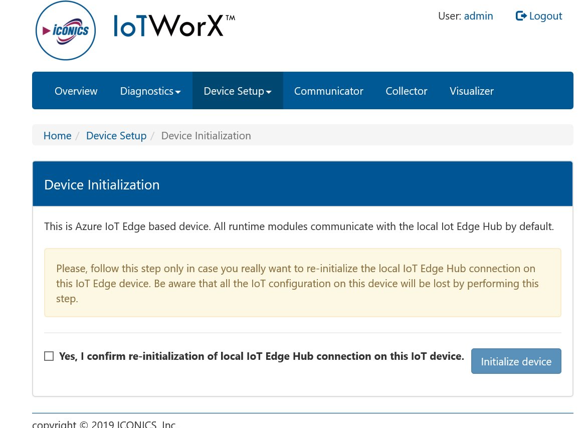Click the yellow warning message box
582x428 pixels.
coord(302,283)
